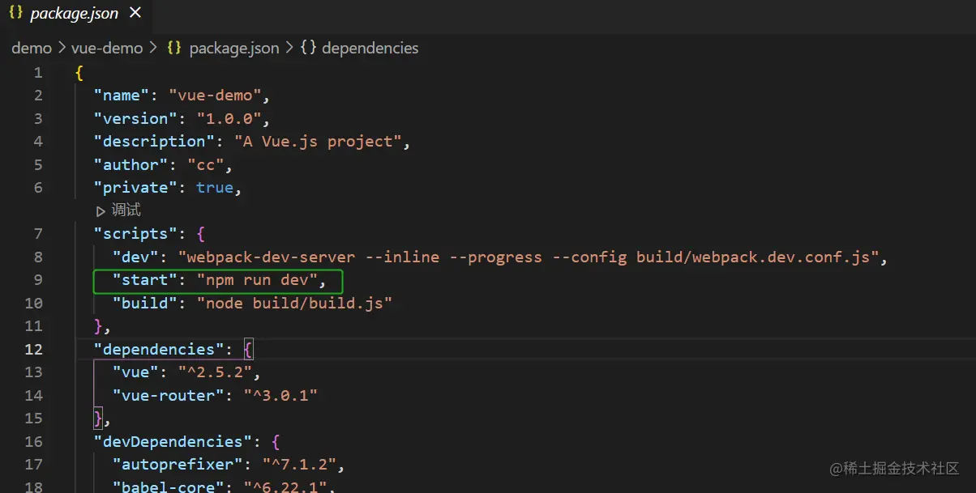The image size is (976, 493).
Task: Click the "dependencies" key on line 12
Action: [x=159, y=349]
